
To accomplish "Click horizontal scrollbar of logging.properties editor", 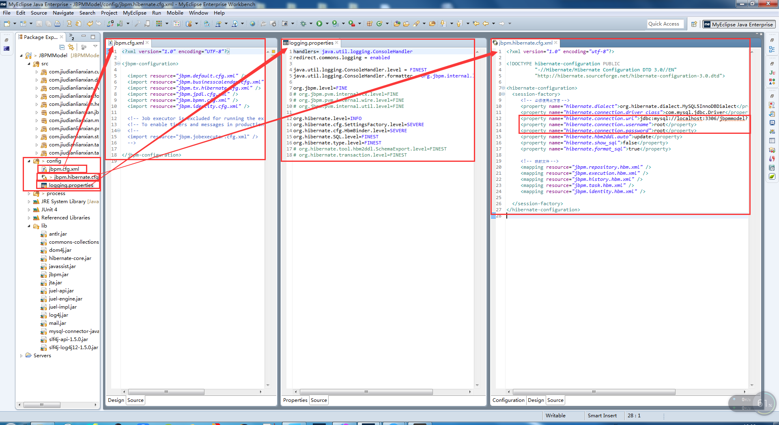I will (x=366, y=392).
